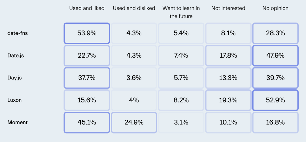Screen dimensions: 306x142
Task: Click the Date.js 'Want to learn' 7.4% cell
Action: [x=181, y=55]
